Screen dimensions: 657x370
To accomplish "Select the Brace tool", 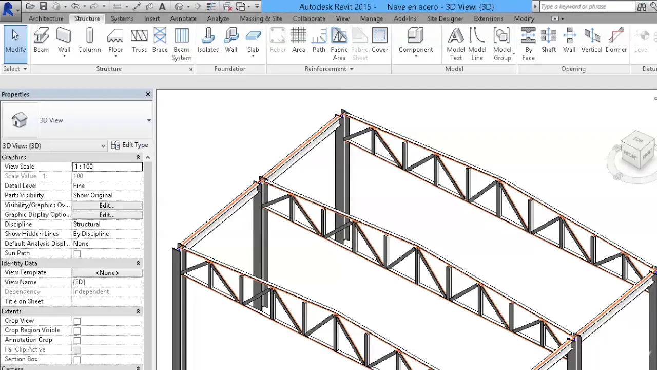I will [160, 41].
